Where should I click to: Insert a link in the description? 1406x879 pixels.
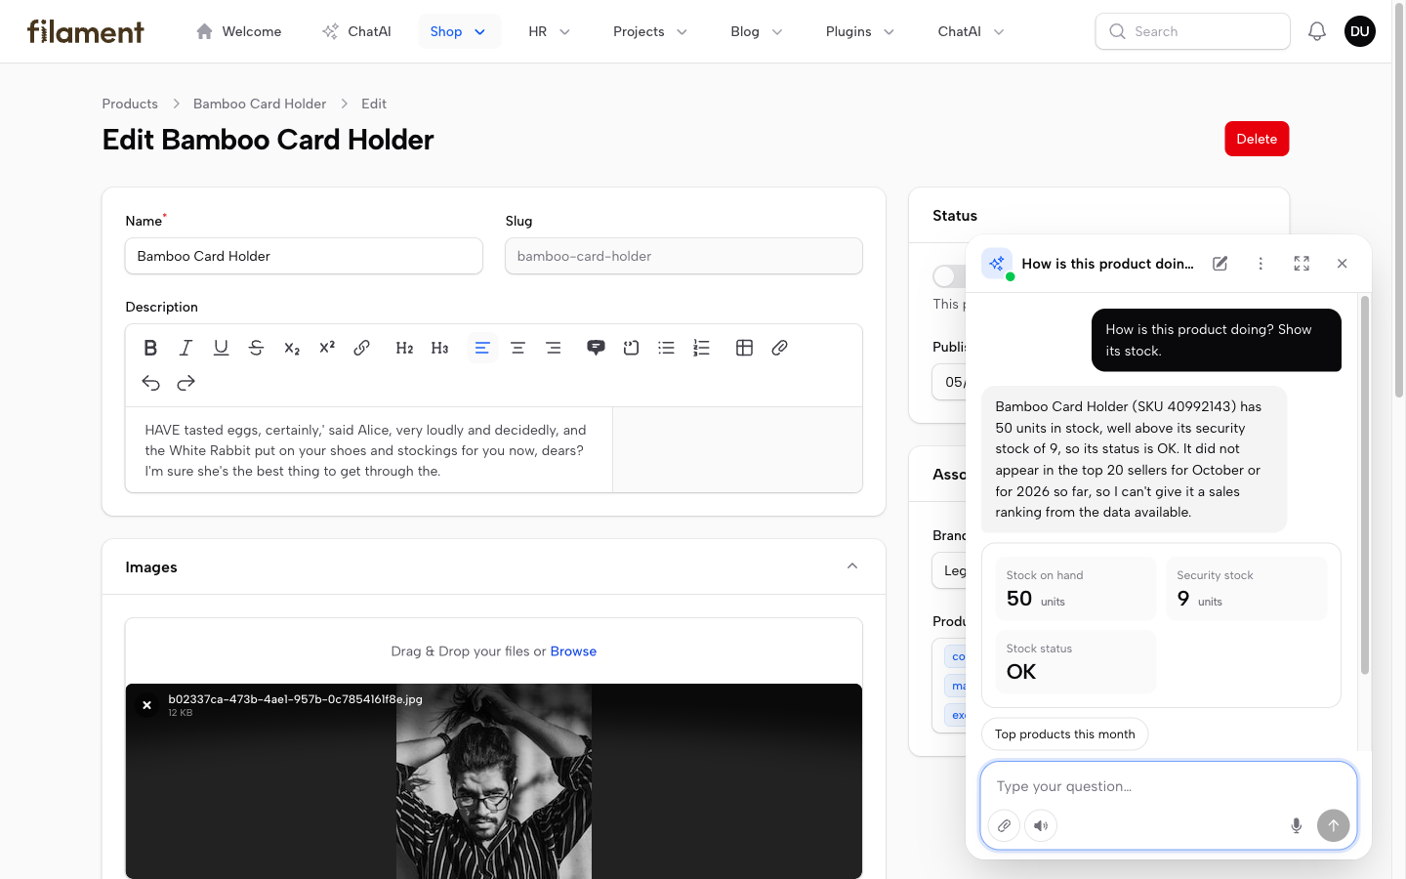[x=361, y=348]
